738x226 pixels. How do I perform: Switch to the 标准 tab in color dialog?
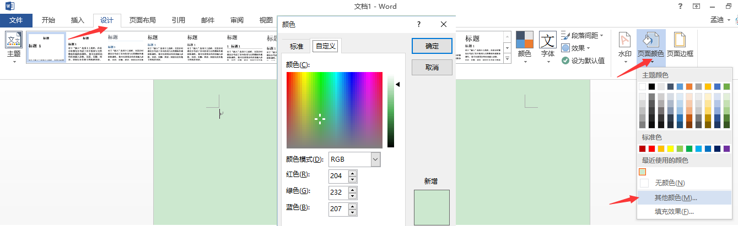point(297,46)
